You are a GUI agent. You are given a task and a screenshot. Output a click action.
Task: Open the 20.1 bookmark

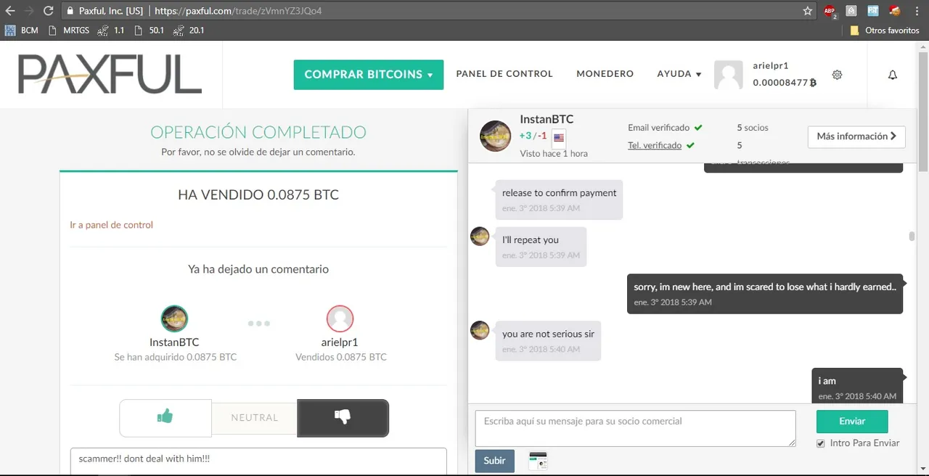tap(189, 30)
